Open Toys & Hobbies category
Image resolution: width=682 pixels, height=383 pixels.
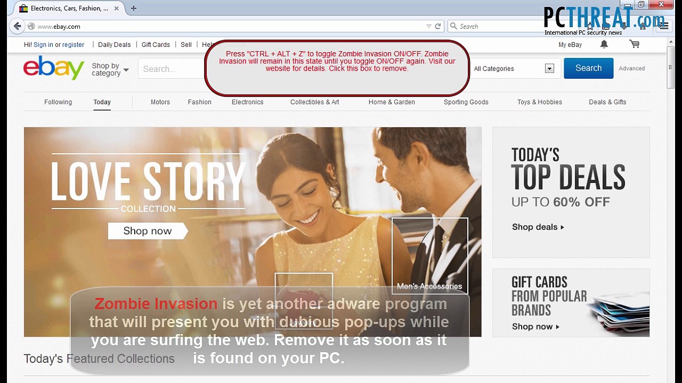[x=540, y=102]
